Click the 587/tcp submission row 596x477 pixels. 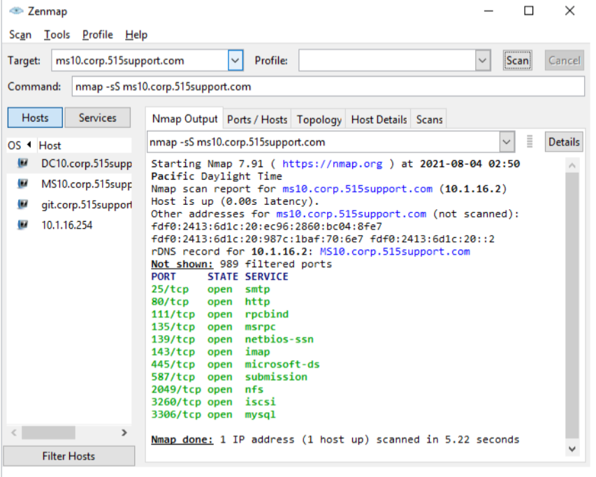(x=229, y=377)
